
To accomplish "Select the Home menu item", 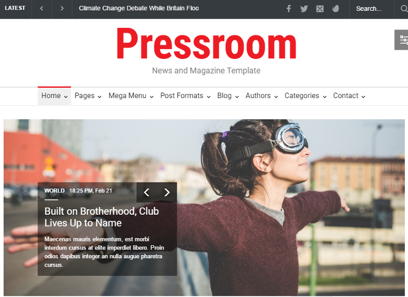I will (x=54, y=96).
